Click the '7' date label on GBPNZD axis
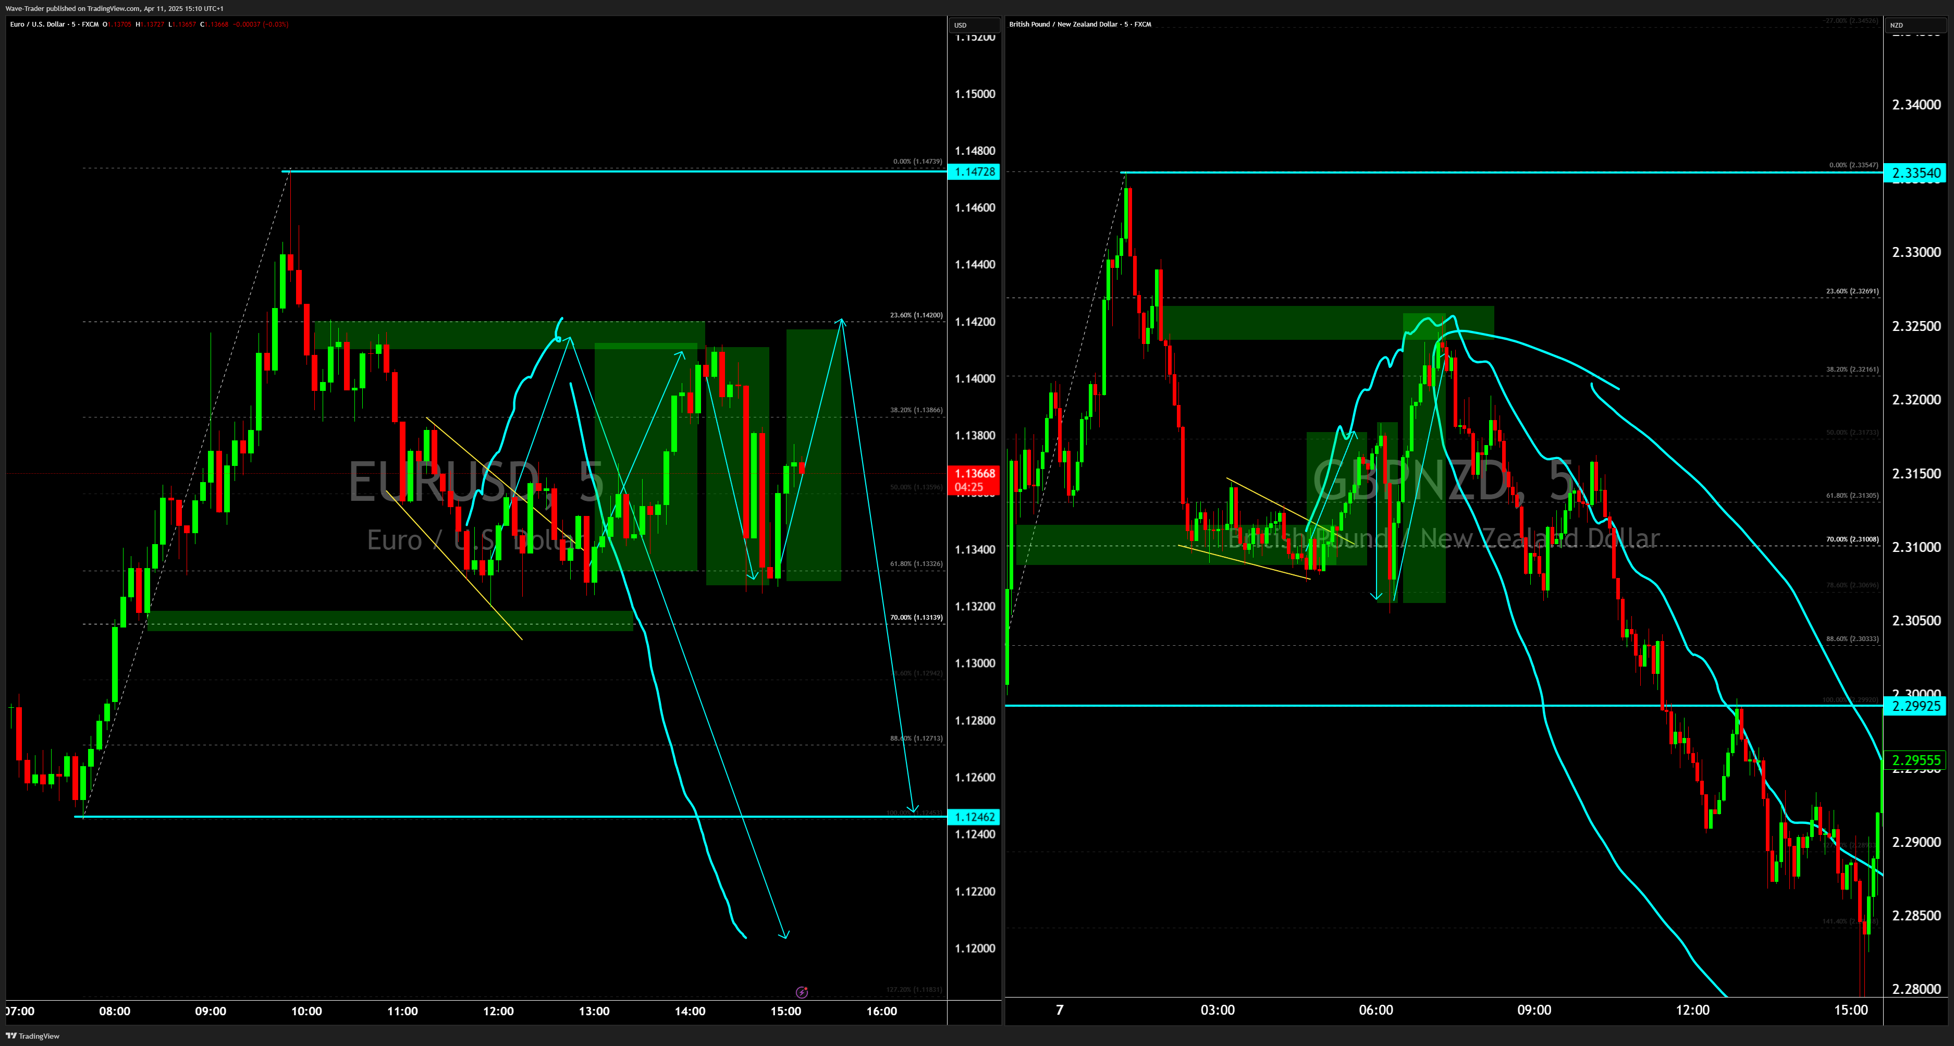The height and width of the screenshot is (1046, 1954). coord(1060,1011)
